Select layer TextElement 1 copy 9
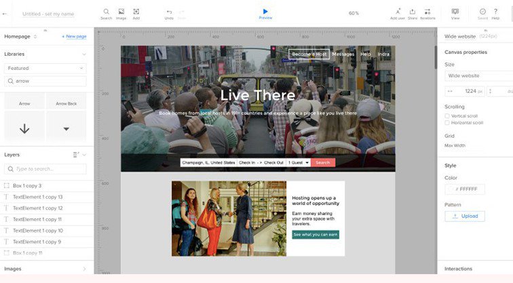Viewport: 513px width, 283px height. [47, 242]
